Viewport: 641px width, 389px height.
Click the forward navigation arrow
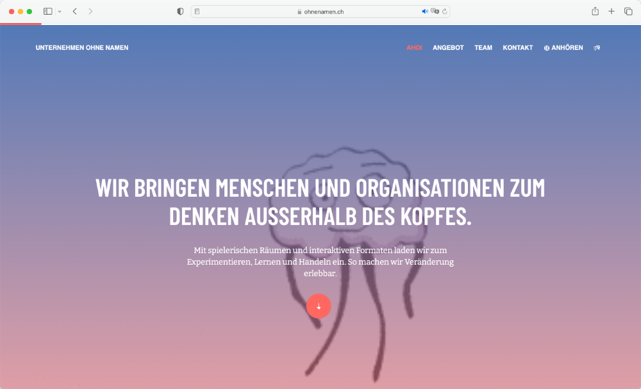click(90, 11)
